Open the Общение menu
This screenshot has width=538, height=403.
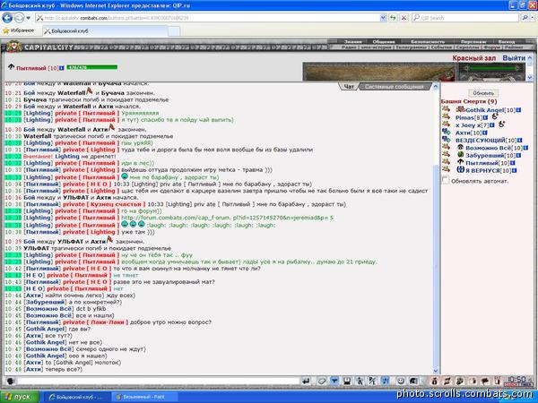[x=384, y=42]
